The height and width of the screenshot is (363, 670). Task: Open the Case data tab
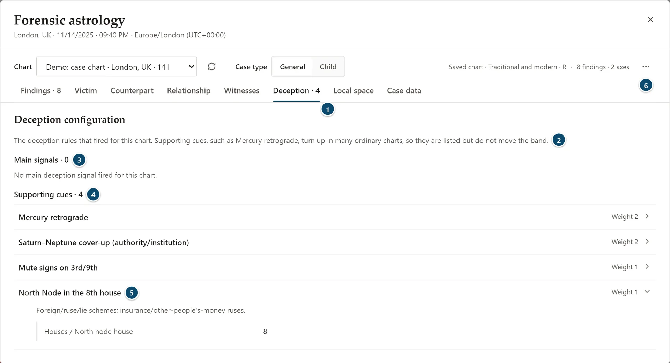[404, 91]
